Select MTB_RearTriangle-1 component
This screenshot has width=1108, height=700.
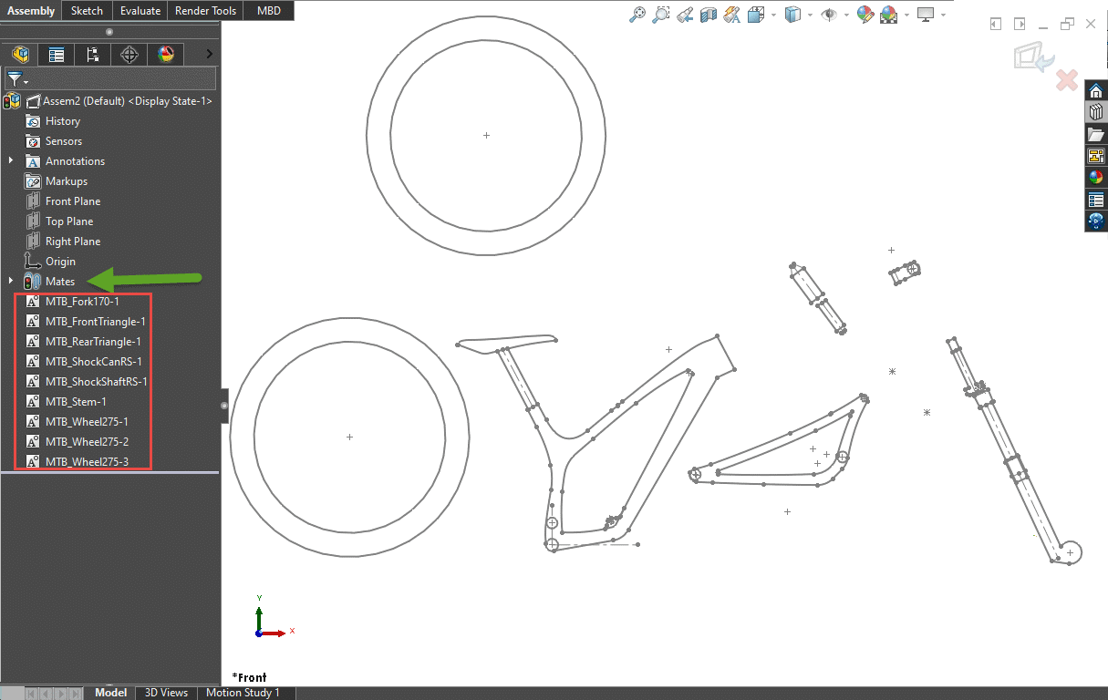click(x=93, y=342)
